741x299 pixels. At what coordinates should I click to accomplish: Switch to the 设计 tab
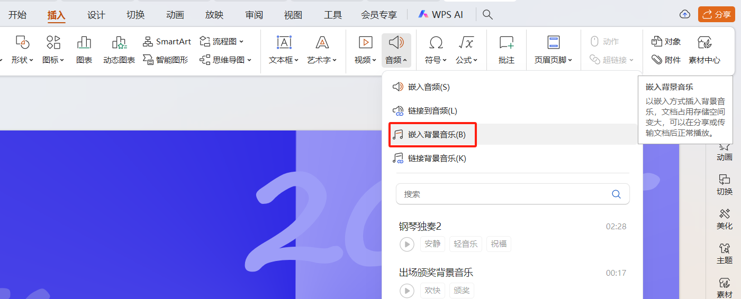coord(96,15)
